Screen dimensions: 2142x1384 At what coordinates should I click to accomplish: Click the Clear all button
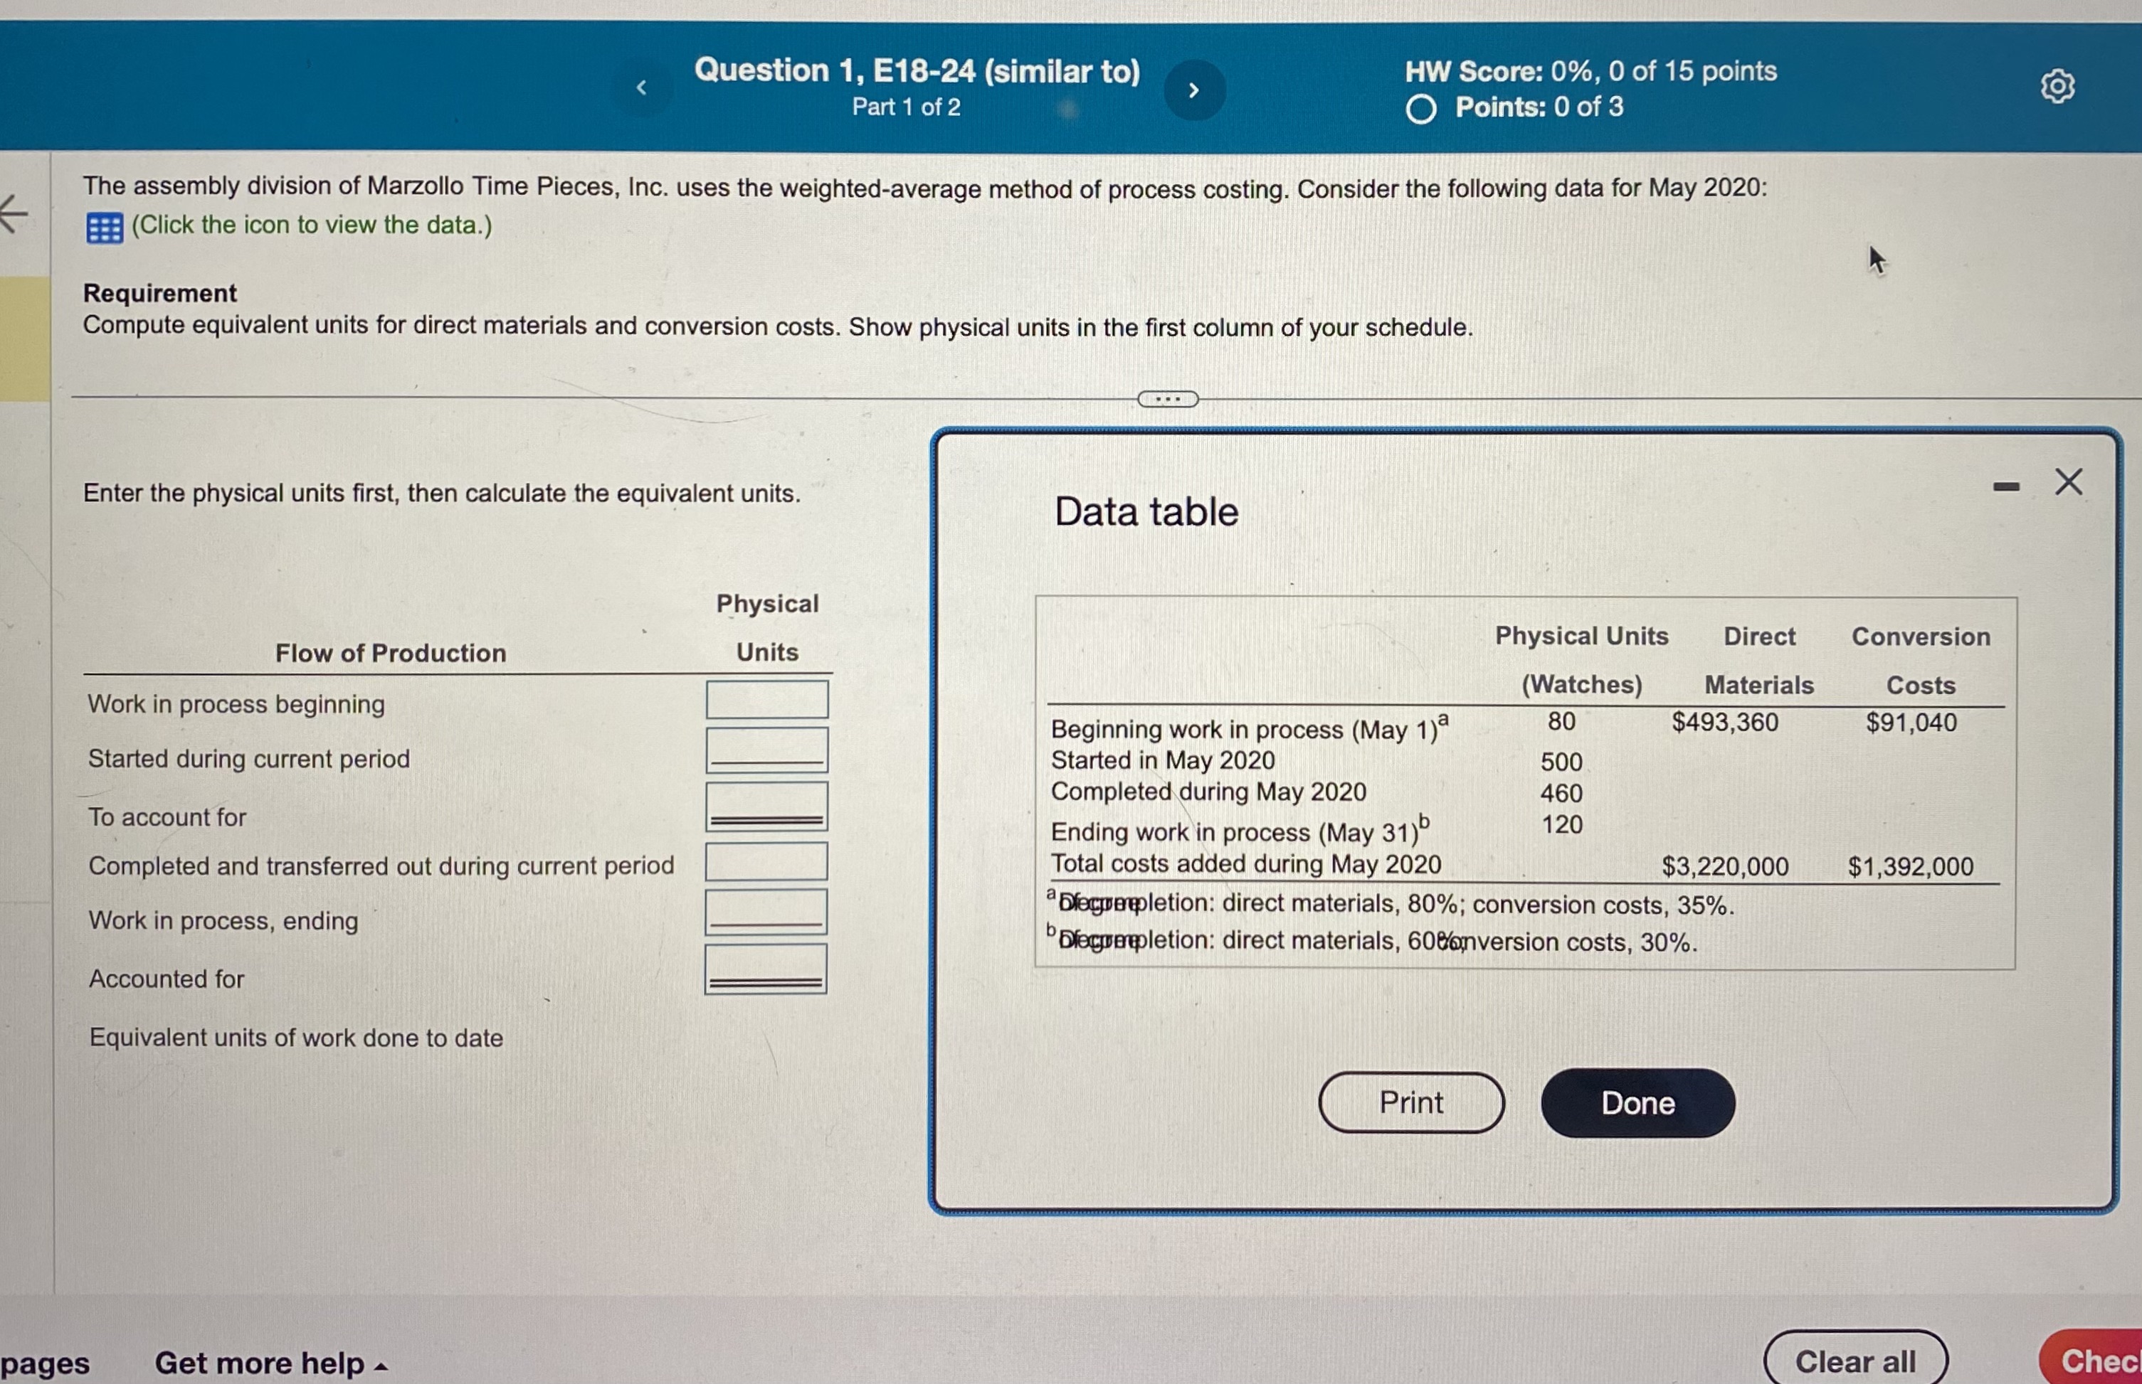point(1855,1361)
